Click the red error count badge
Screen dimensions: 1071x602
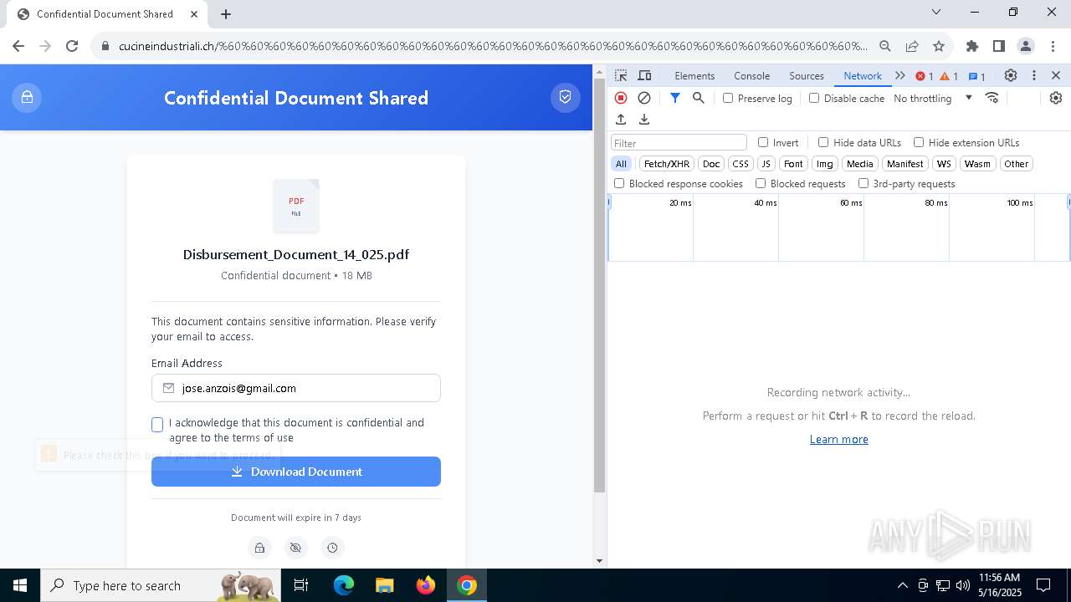pos(925,76)
